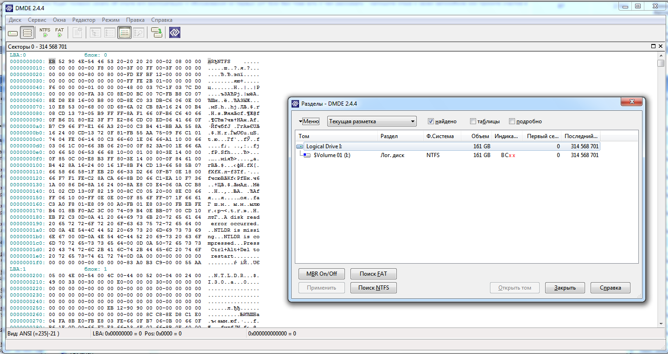Select the highlighted hex editor view icon
The width and height of the screenshot is (668, 354).
point(124,33)
